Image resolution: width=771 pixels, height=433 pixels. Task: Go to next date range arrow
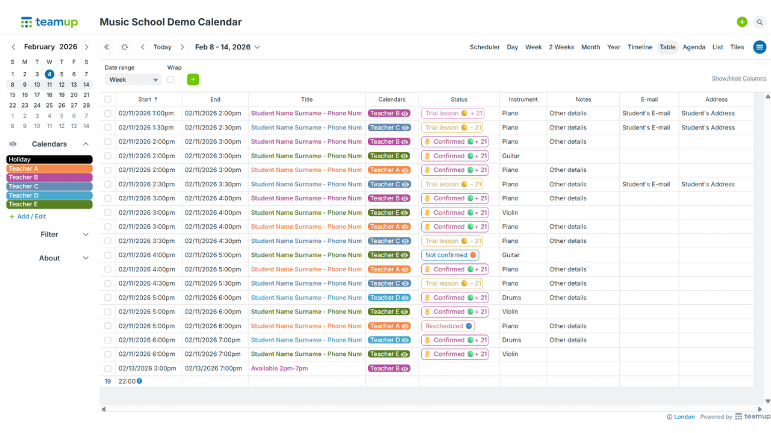(x=183, y=47)
